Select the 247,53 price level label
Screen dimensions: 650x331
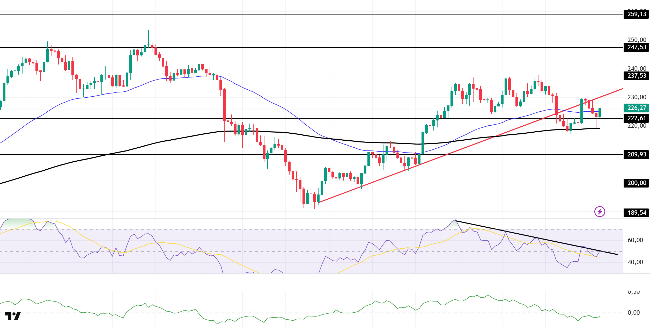coord(636,47)
